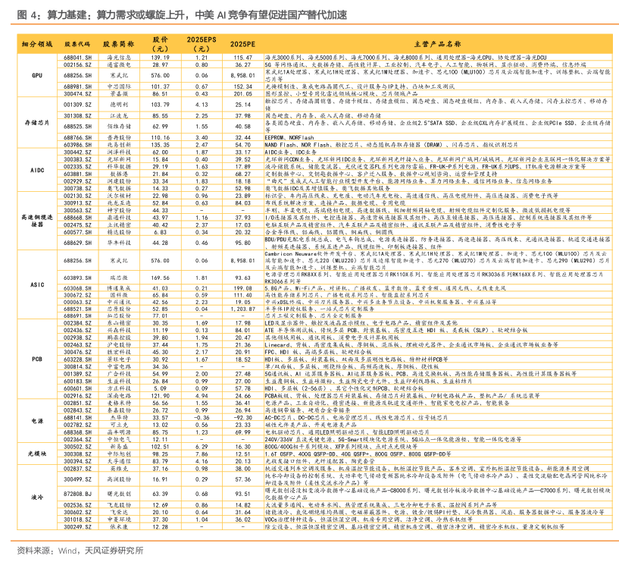Image resolution: width=619 pixels, height=562 pixels.
Task: Select stock code 603881.SH
Action: pyautogui.click(x=77, y=174)
